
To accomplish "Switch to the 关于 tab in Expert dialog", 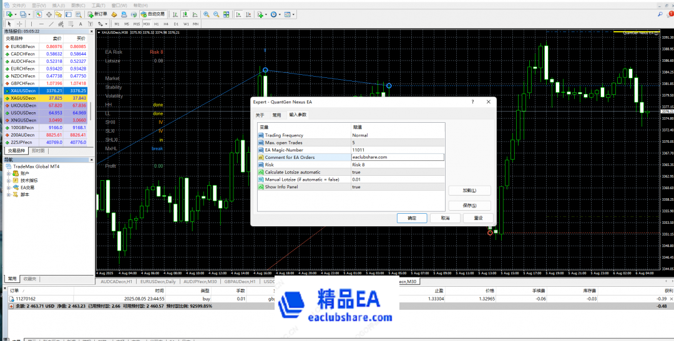I will [x=260, y=115].
